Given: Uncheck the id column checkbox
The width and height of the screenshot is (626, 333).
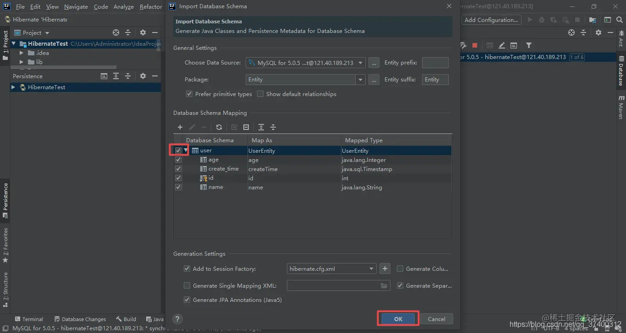Looking at the screenshot, I should 178,178.
